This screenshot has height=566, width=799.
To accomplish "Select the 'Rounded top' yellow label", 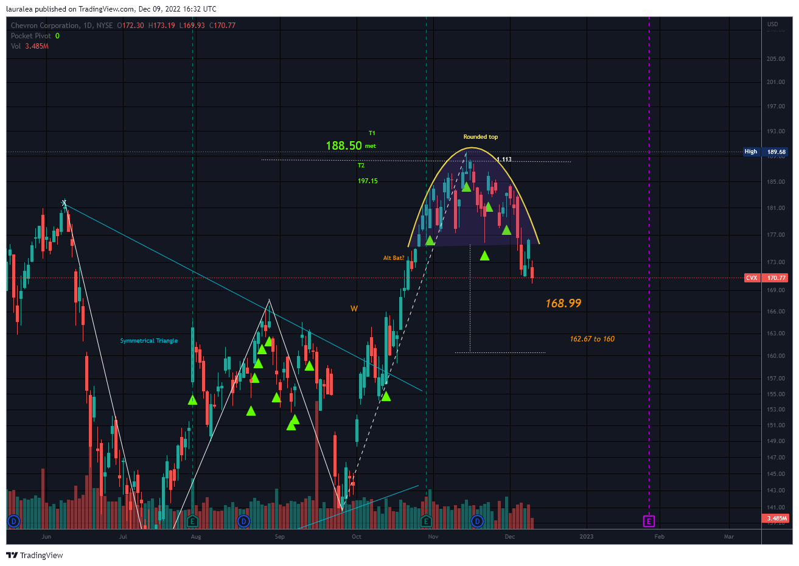I will (481, 137).
